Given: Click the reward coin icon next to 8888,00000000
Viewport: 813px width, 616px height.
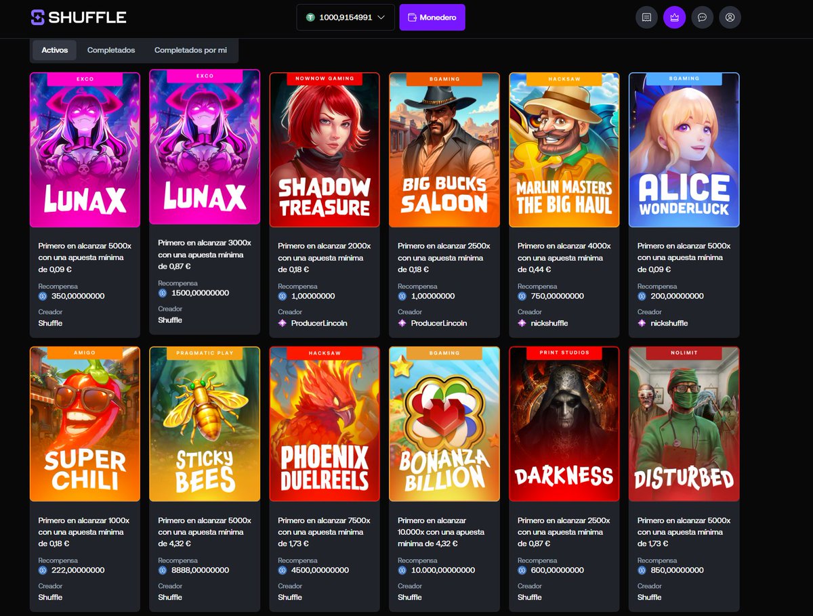Looking at the screenshot, I should click(x=163, y=570).
